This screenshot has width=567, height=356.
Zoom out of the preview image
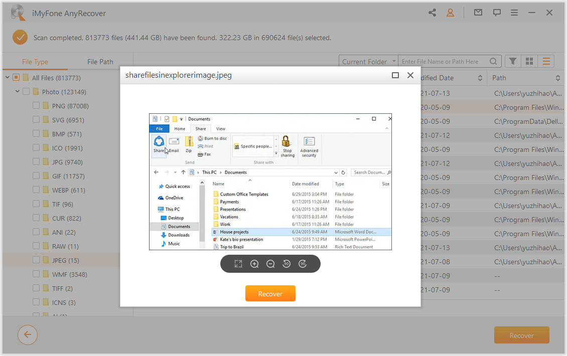click(270, 264)
